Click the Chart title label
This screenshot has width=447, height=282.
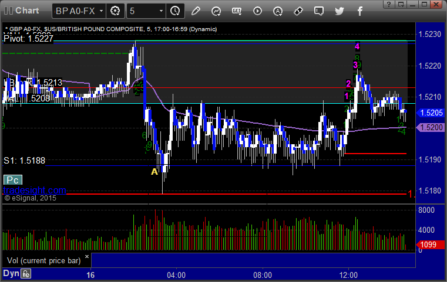[x=27, y=11]
